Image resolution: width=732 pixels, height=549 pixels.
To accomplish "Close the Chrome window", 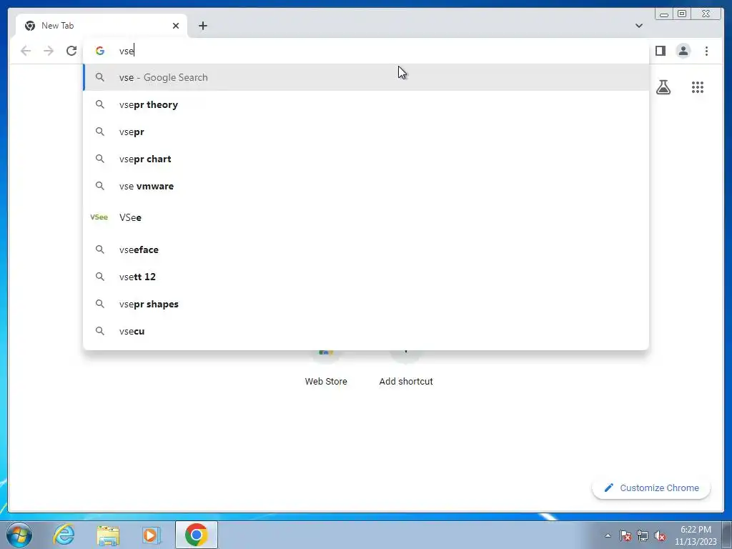I will click(706, 14).
